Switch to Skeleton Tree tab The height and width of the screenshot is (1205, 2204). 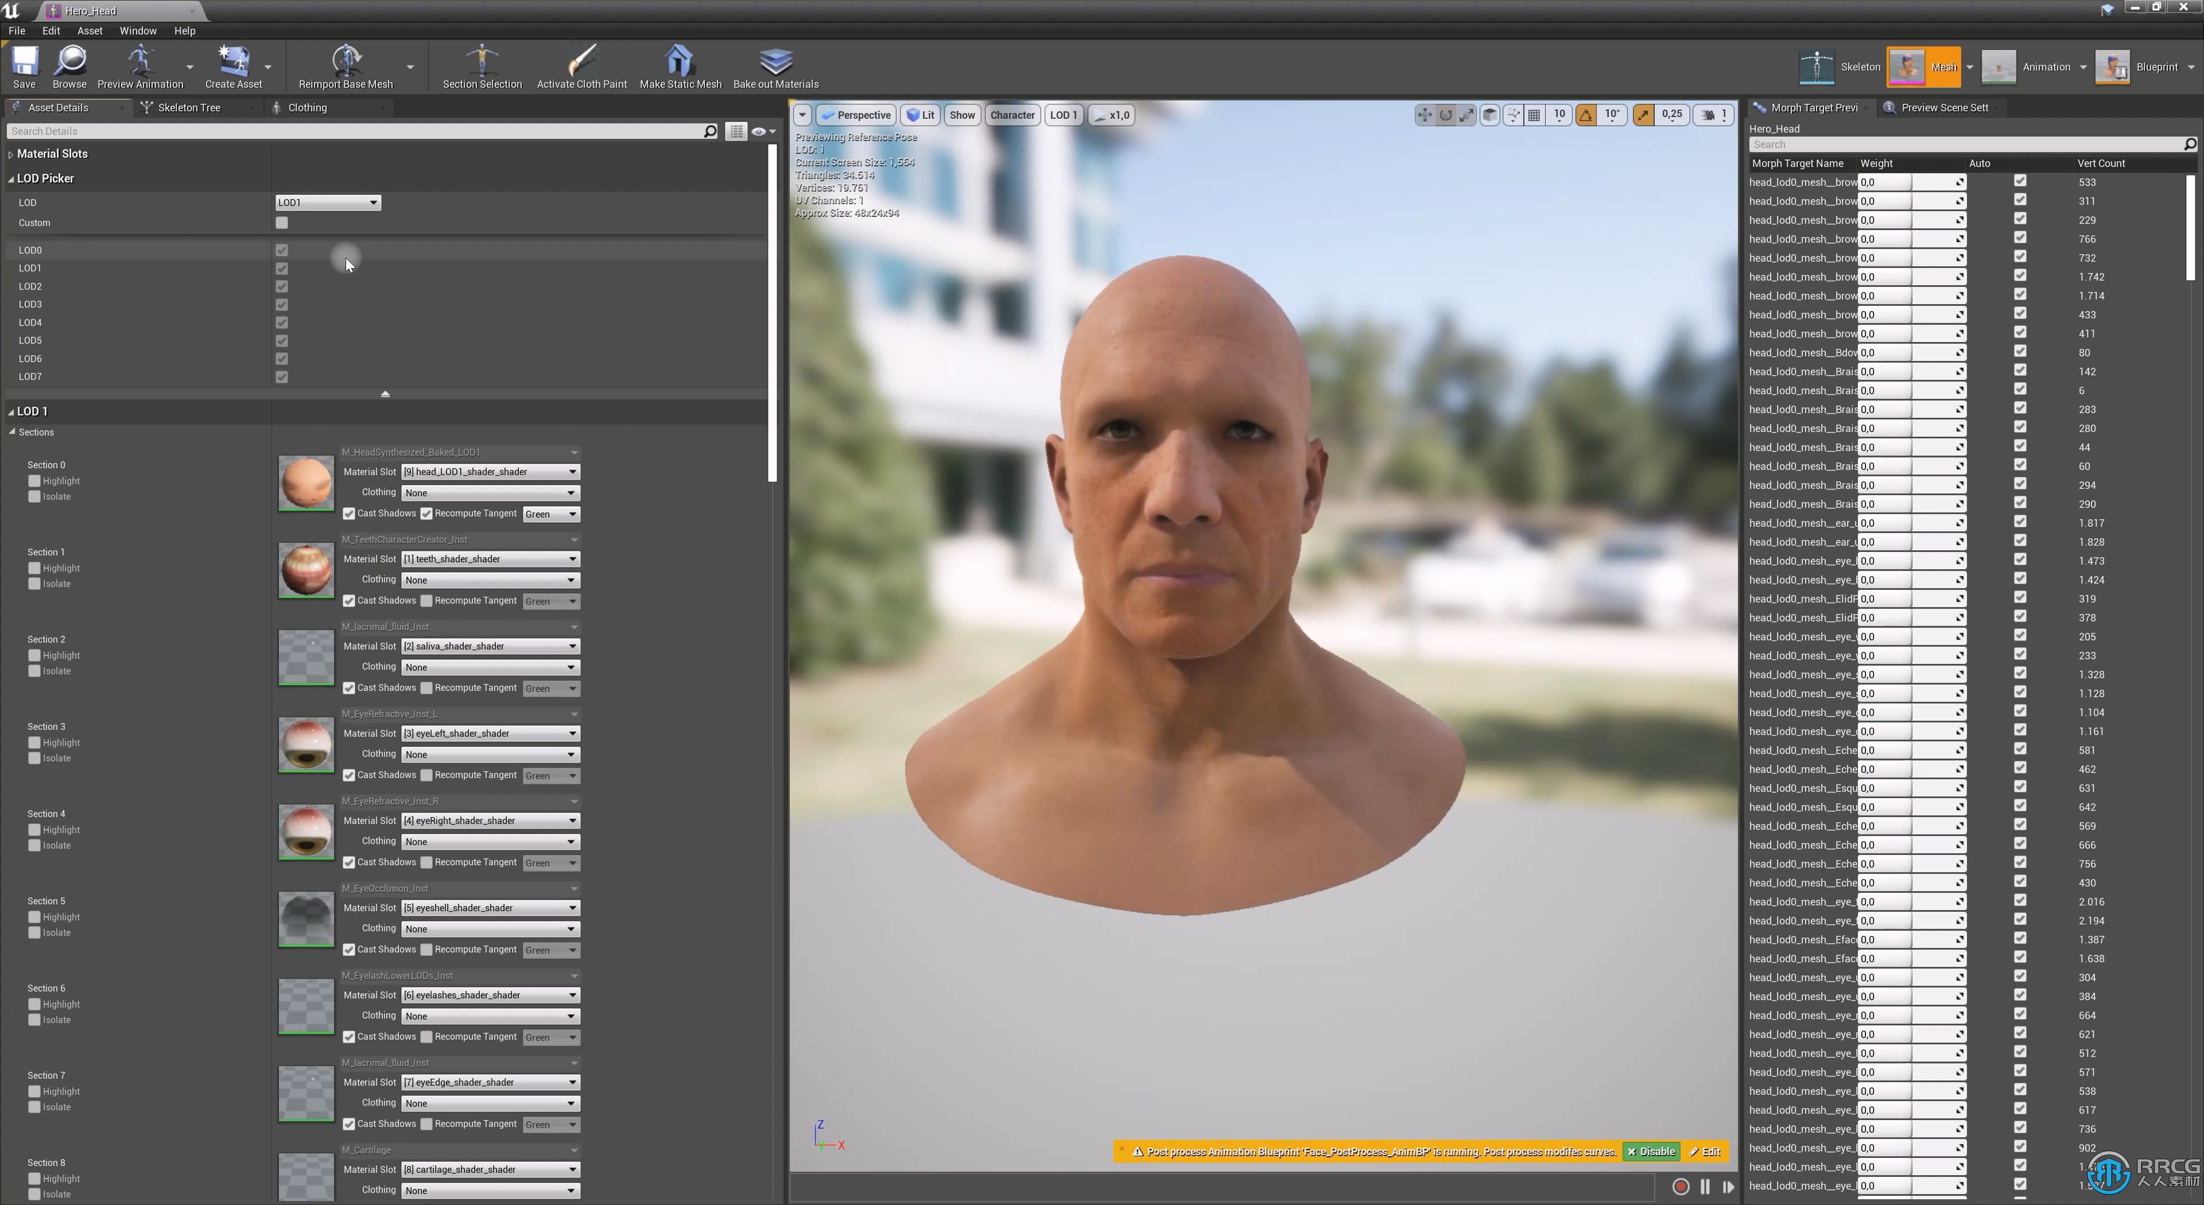tap(189, 108)
